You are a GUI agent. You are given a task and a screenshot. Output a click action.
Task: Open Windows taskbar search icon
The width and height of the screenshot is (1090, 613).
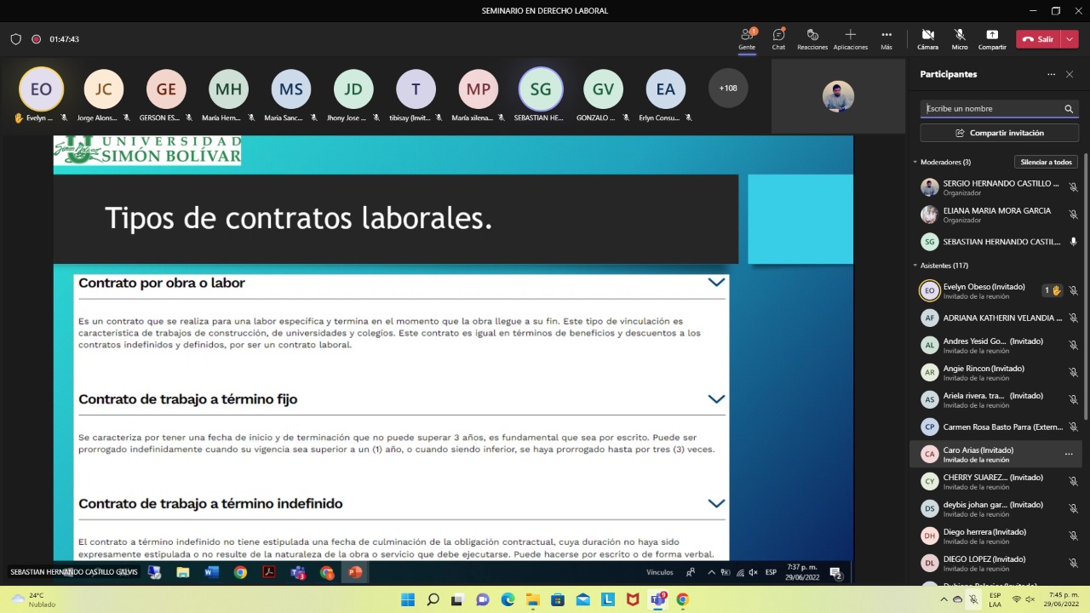(433, 599)
